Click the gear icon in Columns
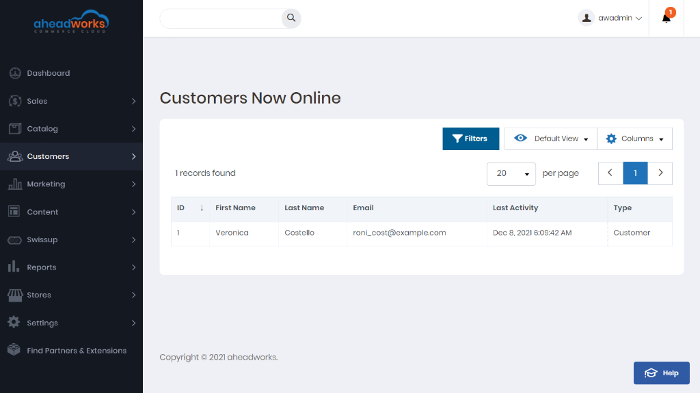 [611, 139]
